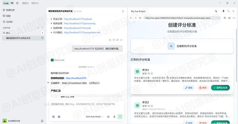Image resolution: width=238 pixels, height=124 pixels.
Task: Click the expand icon next to 任务列表
Action: (x=38, y=28)
